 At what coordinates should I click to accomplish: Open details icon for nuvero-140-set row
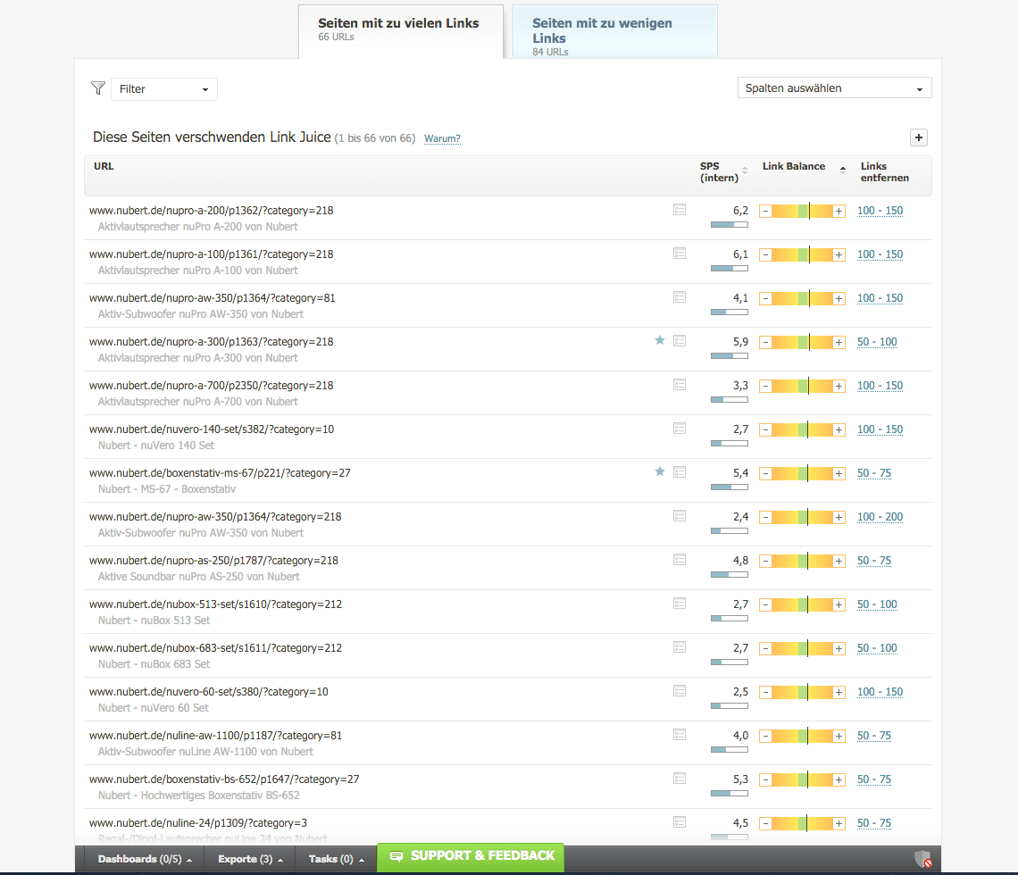(679, 429)
